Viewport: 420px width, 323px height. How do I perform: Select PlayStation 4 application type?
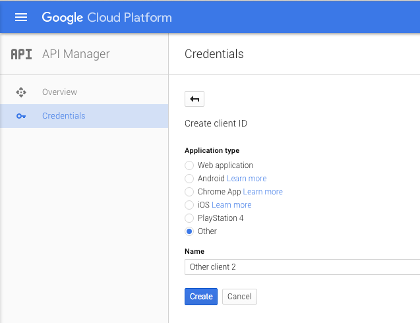[189, 218]
